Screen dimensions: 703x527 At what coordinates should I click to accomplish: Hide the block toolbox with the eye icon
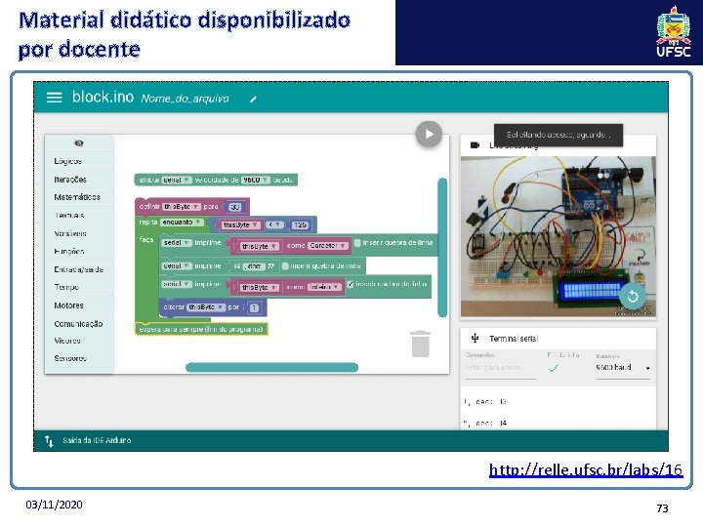(79, 142)
